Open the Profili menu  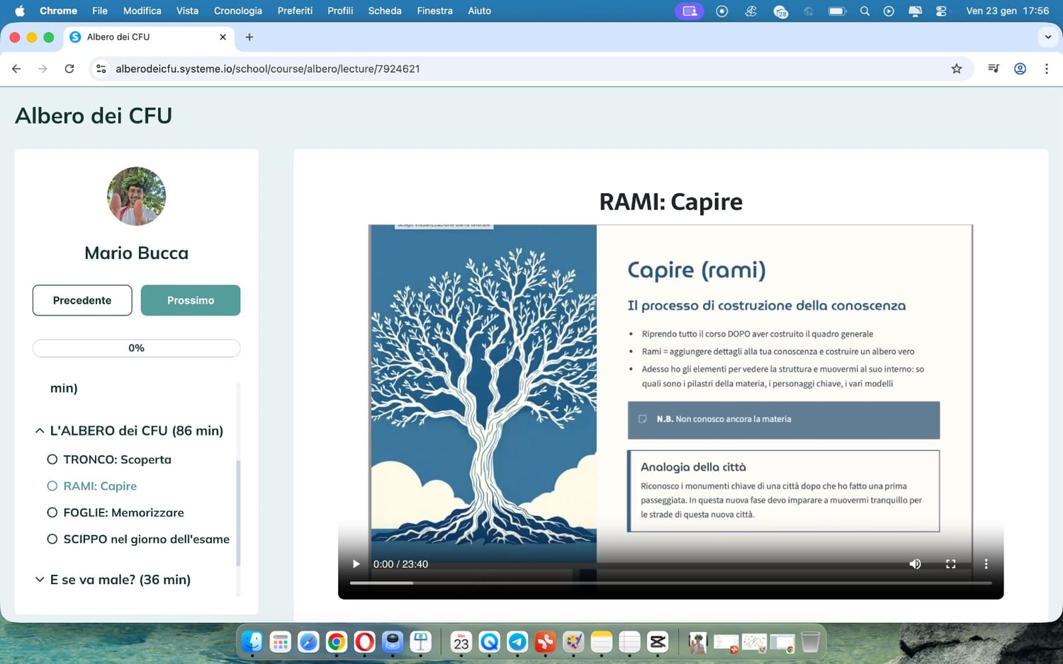pos(340,11)
